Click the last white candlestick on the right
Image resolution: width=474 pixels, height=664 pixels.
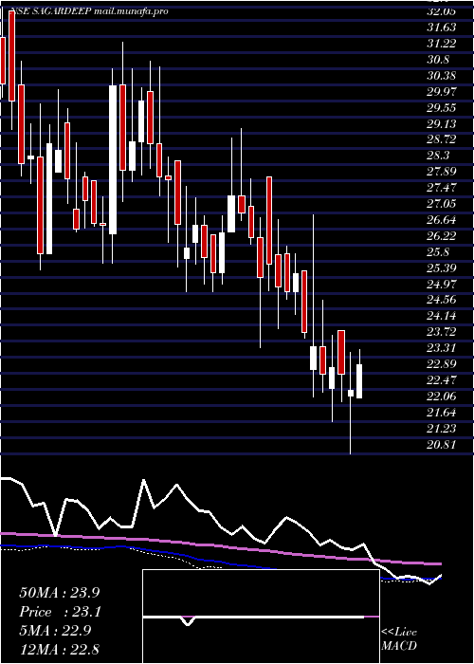point(359,381)
